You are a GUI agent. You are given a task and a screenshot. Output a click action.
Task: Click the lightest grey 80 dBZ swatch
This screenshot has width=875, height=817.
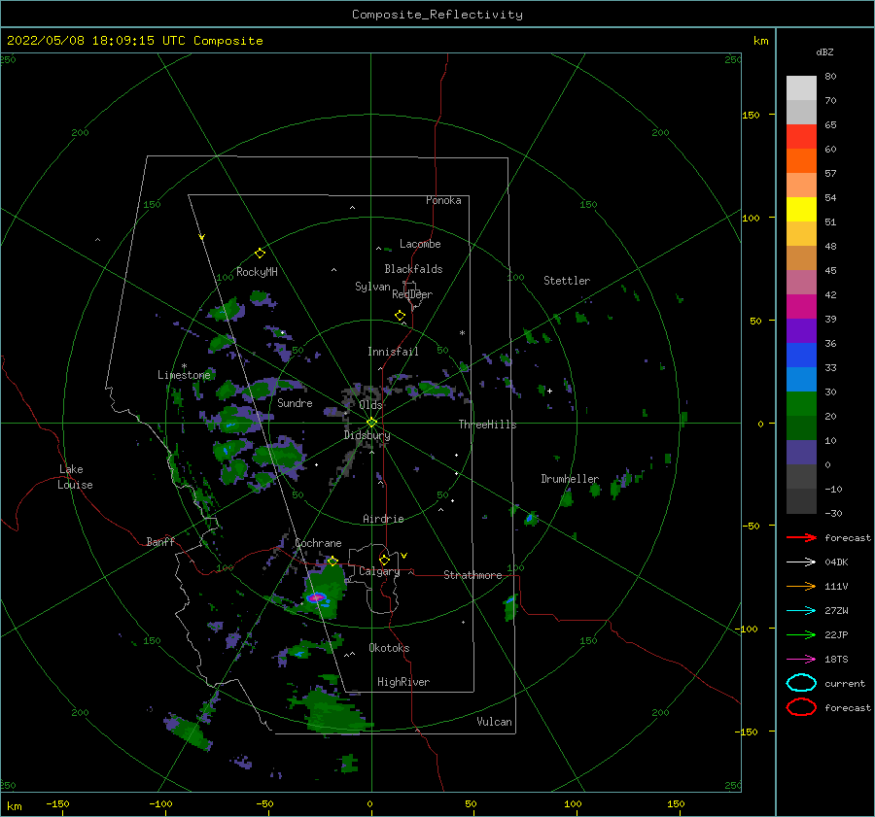tap(801, 88)
